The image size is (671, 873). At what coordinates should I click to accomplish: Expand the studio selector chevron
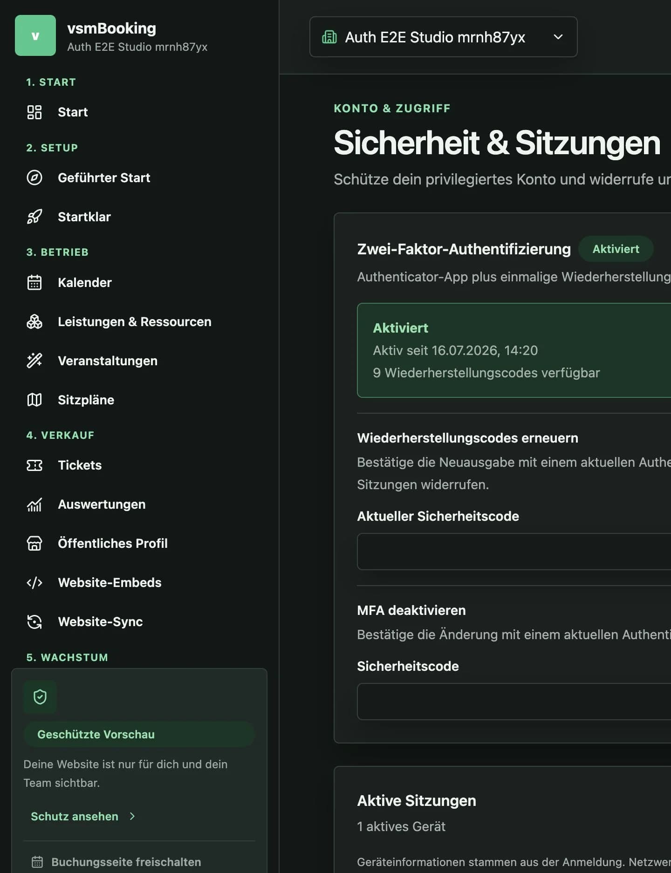(x=558, y=37)
